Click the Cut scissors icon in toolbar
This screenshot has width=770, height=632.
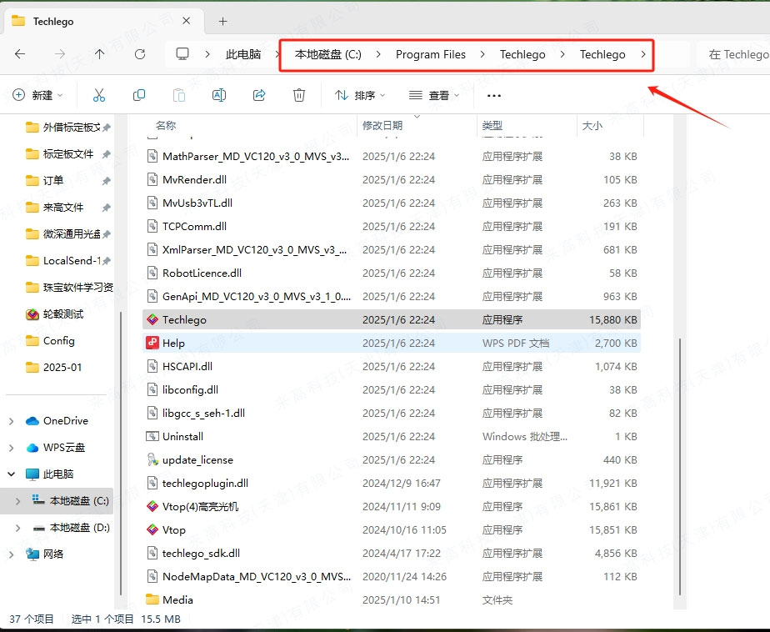click(x=99, y=96)
